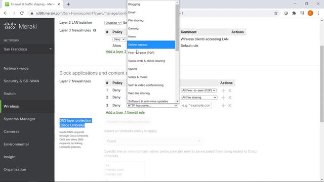
Task: Open the Chrome three-dot menu
Action: (x=318, y=13)
